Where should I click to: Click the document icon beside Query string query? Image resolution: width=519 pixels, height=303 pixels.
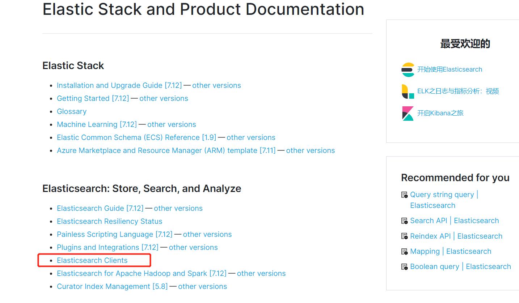click(x=405, y=195)
